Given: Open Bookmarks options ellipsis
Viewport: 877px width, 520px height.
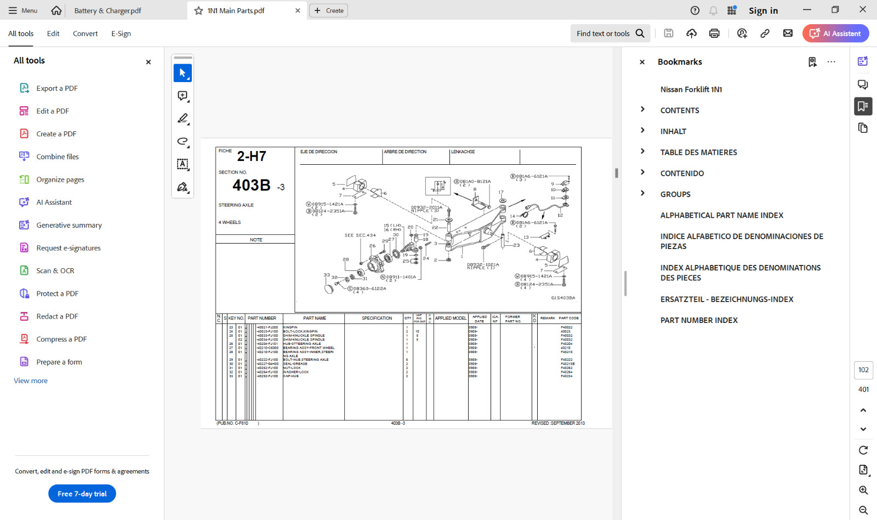Looking at the screenshot, I should (832, 62).
